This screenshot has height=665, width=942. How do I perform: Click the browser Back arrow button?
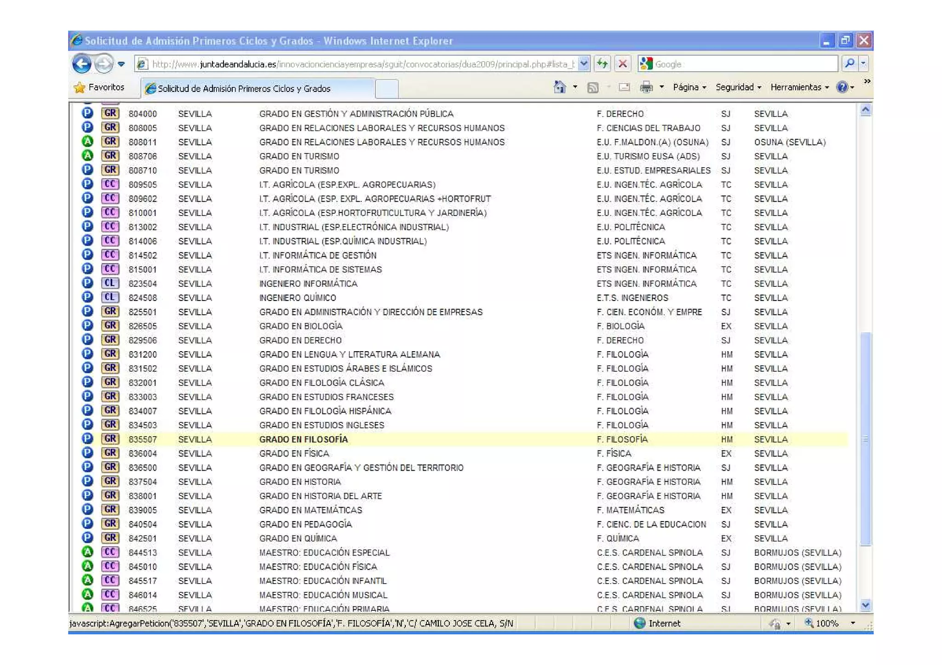(81, 64)
